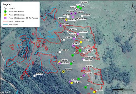Click the white RCBH15 borehole marker
The image size is (136, 94).
82,16
